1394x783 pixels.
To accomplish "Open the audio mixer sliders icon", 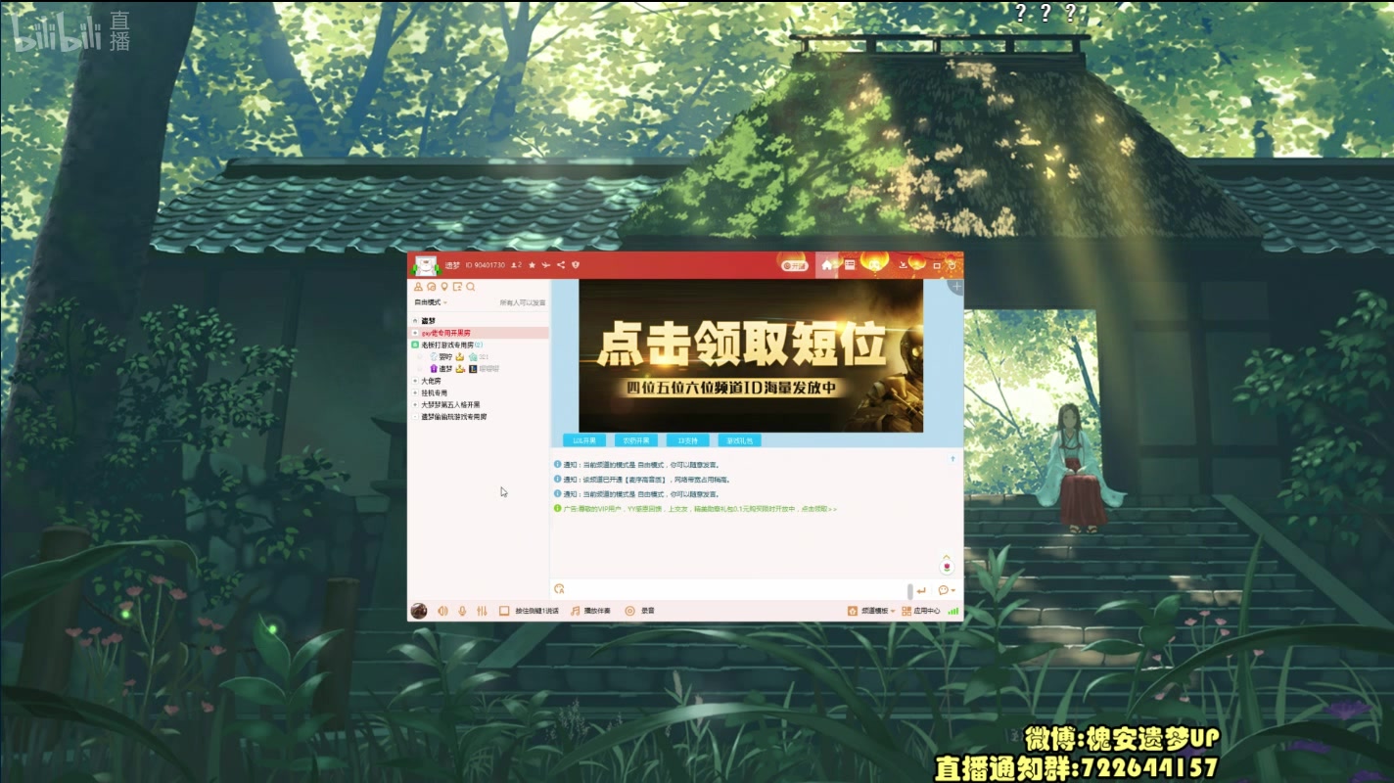I will point(482,611).
